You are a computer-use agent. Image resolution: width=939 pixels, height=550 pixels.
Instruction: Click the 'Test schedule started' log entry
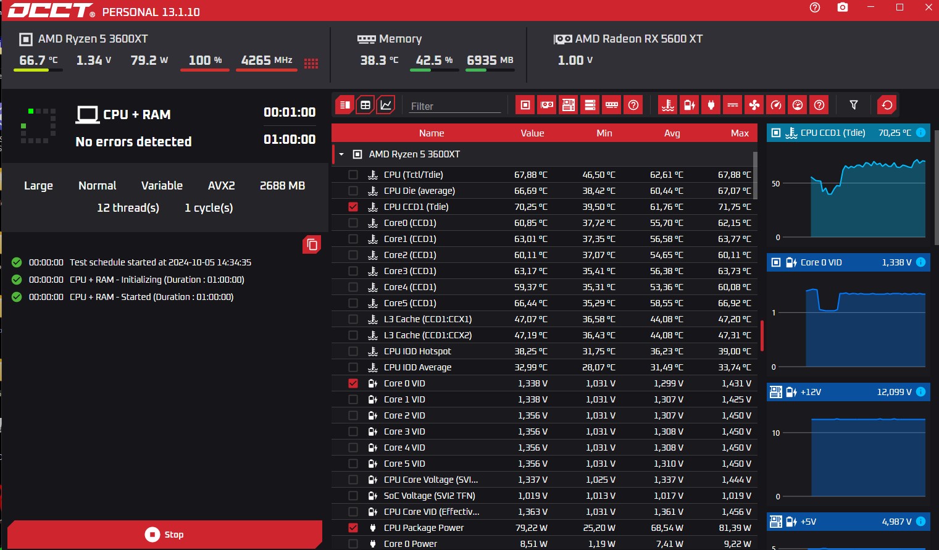pos(161,262)
